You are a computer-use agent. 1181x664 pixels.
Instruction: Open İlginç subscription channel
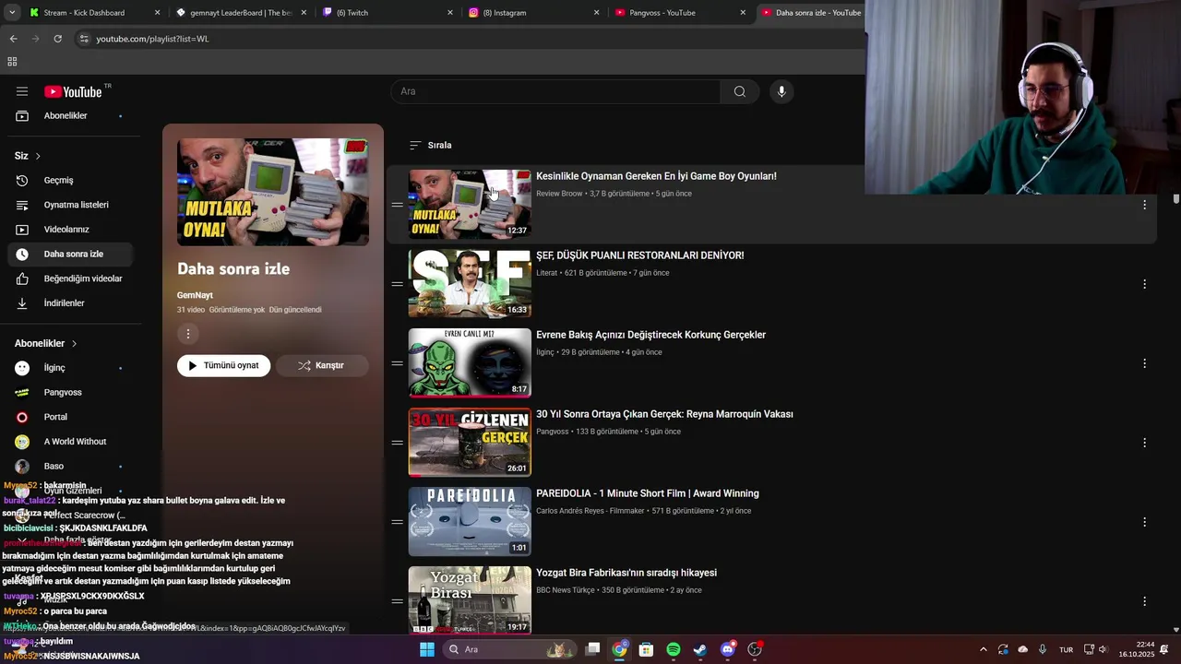click(x=70, y=368)
